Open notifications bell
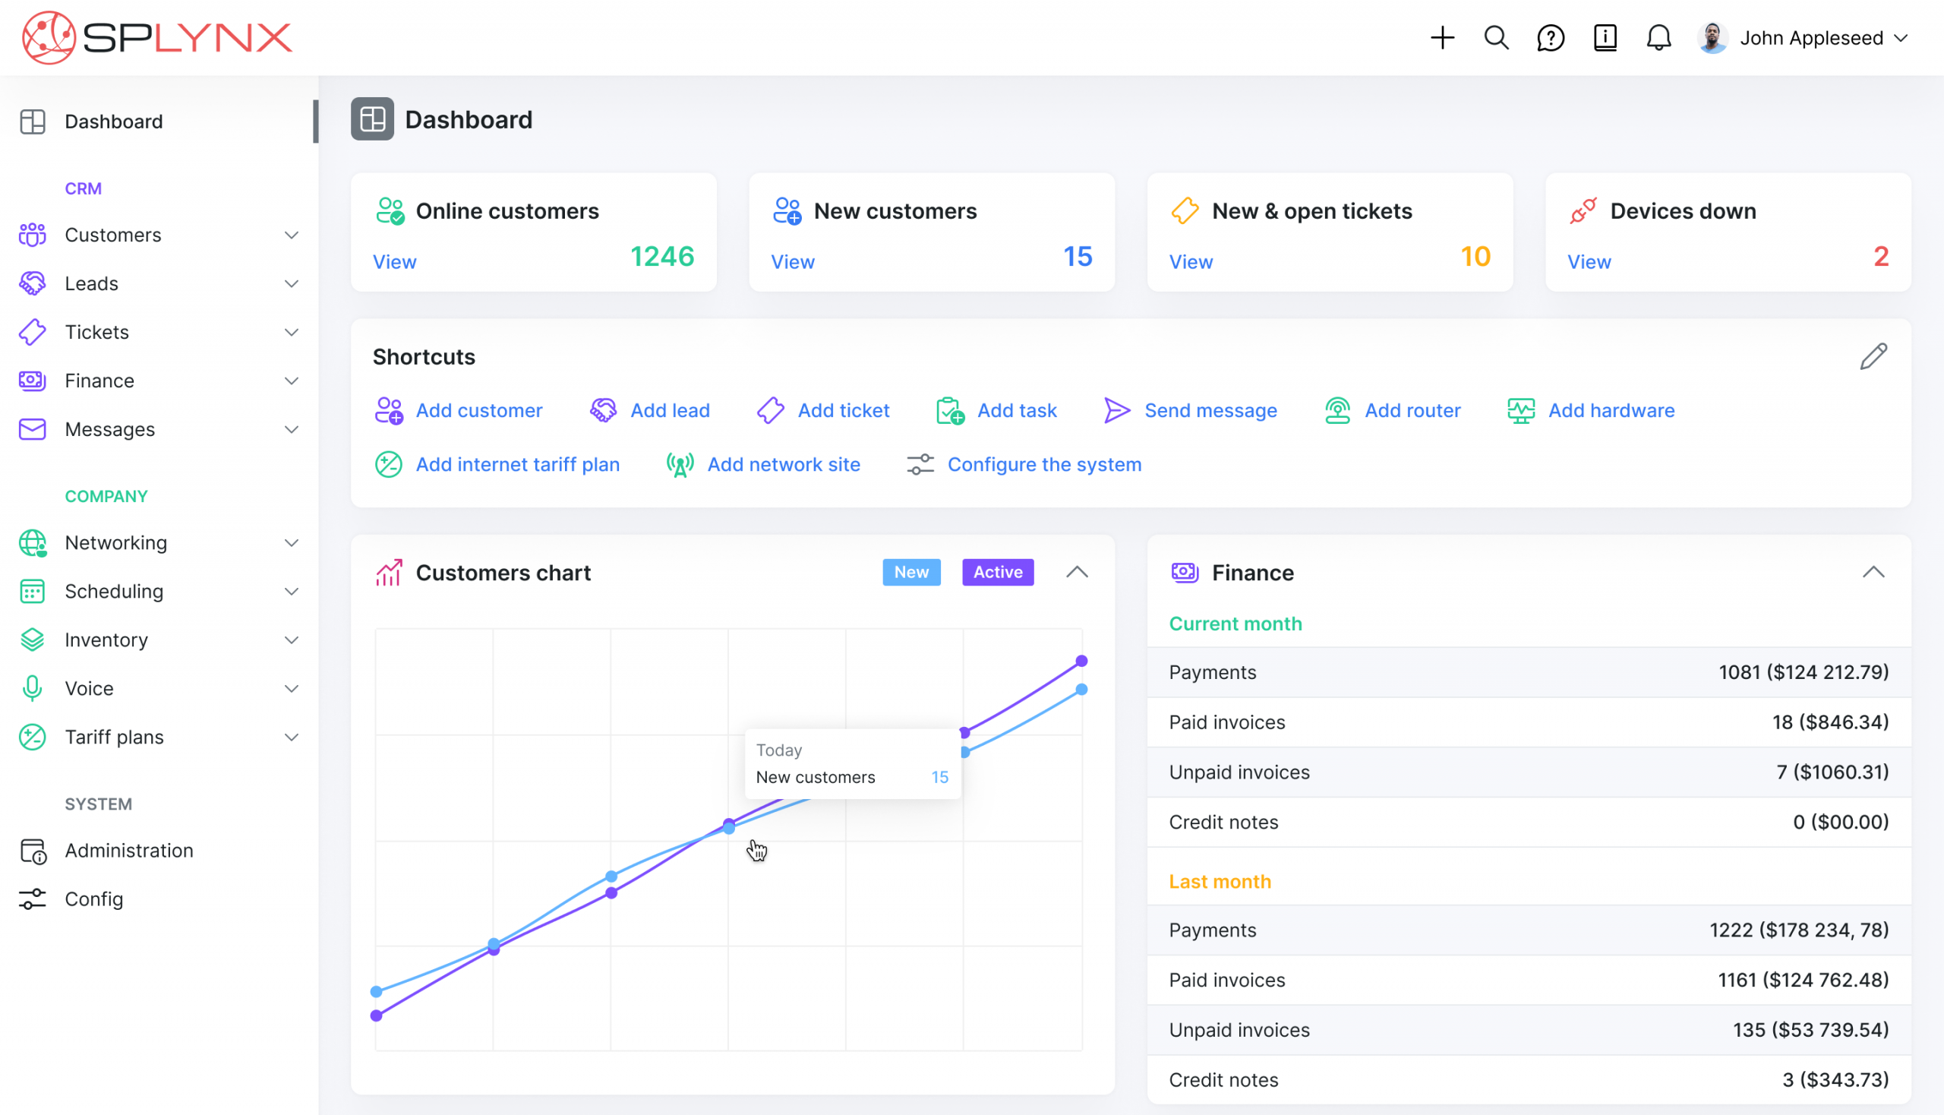Screen dimensions: 1944x1115 pos(1659,36)
